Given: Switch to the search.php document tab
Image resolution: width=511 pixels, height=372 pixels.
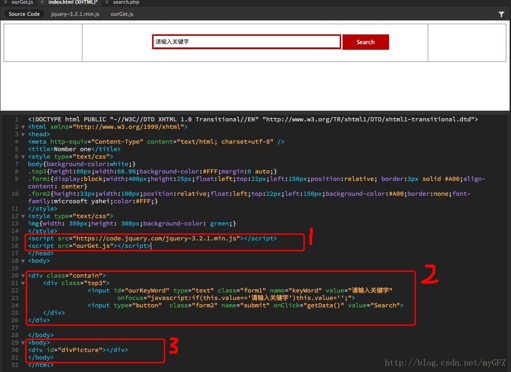Looking at the screenshot, I should [x=126, y=2].
